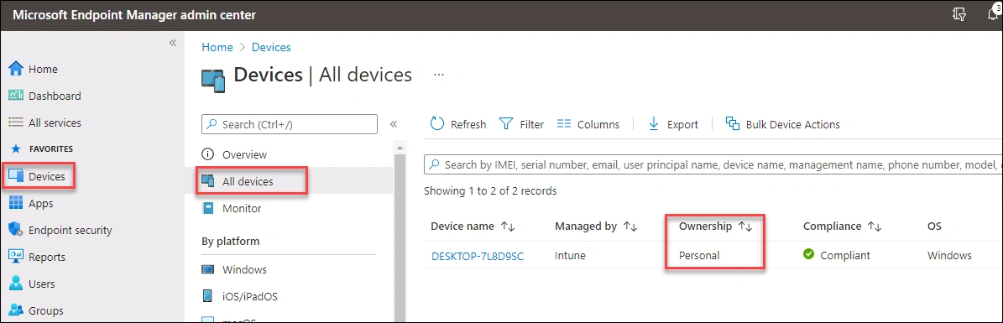Collapse the main left navigation chevron

(173, 42)
